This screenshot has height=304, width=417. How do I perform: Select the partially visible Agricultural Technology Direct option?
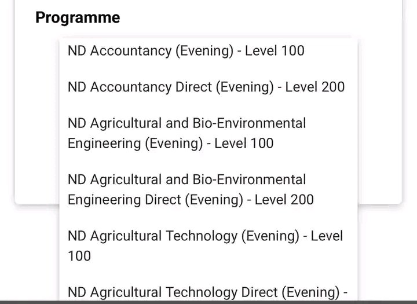click(207, 291)
